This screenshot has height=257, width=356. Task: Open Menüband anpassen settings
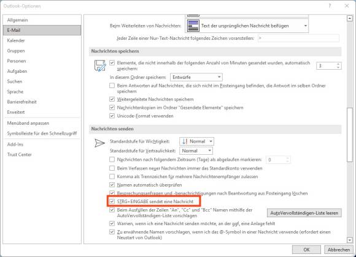click(x=28, y=123)
